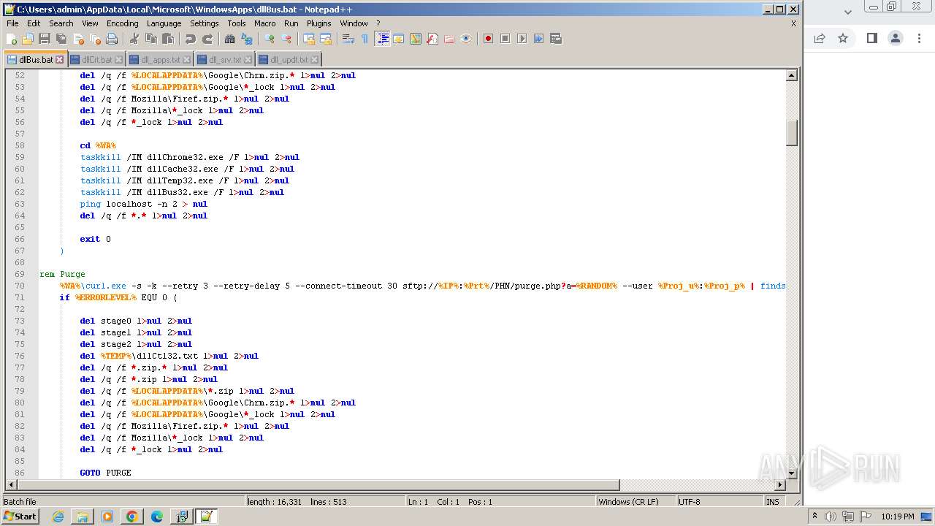Open the Encoding menu

[x=122, y=23]
